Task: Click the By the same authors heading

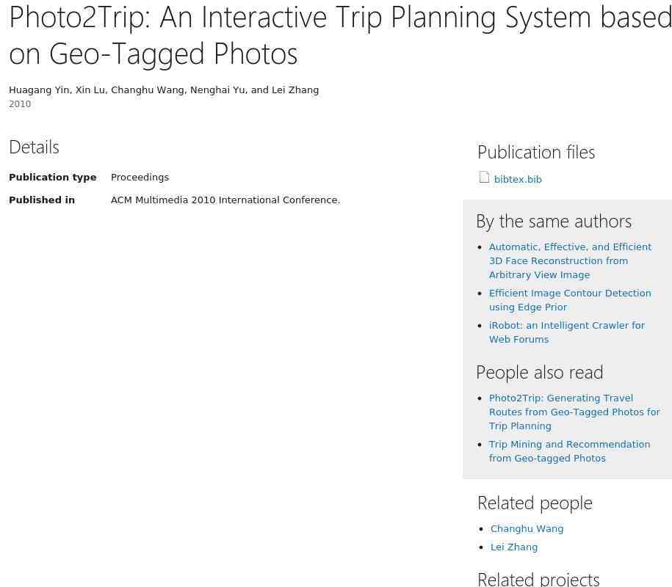Action: point(554,222)
